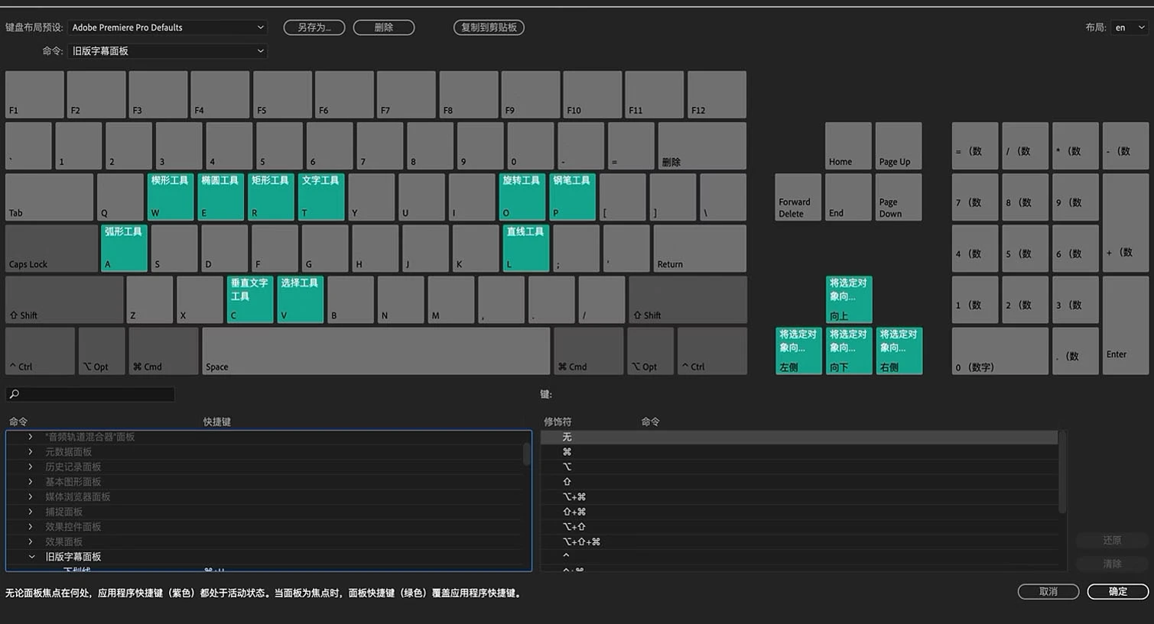Select the ⌥ modifier row
1154x624 pixels.
point(799,467)
